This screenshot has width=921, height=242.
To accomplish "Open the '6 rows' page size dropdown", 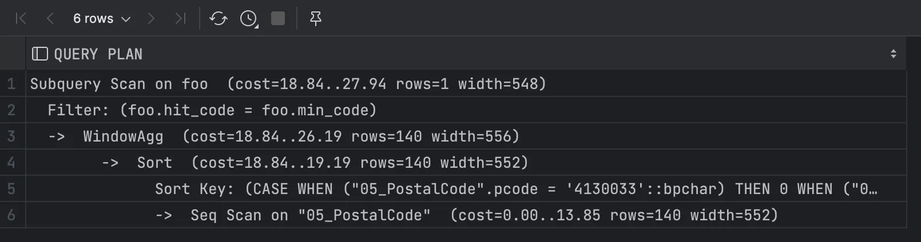I will point(101,19).
